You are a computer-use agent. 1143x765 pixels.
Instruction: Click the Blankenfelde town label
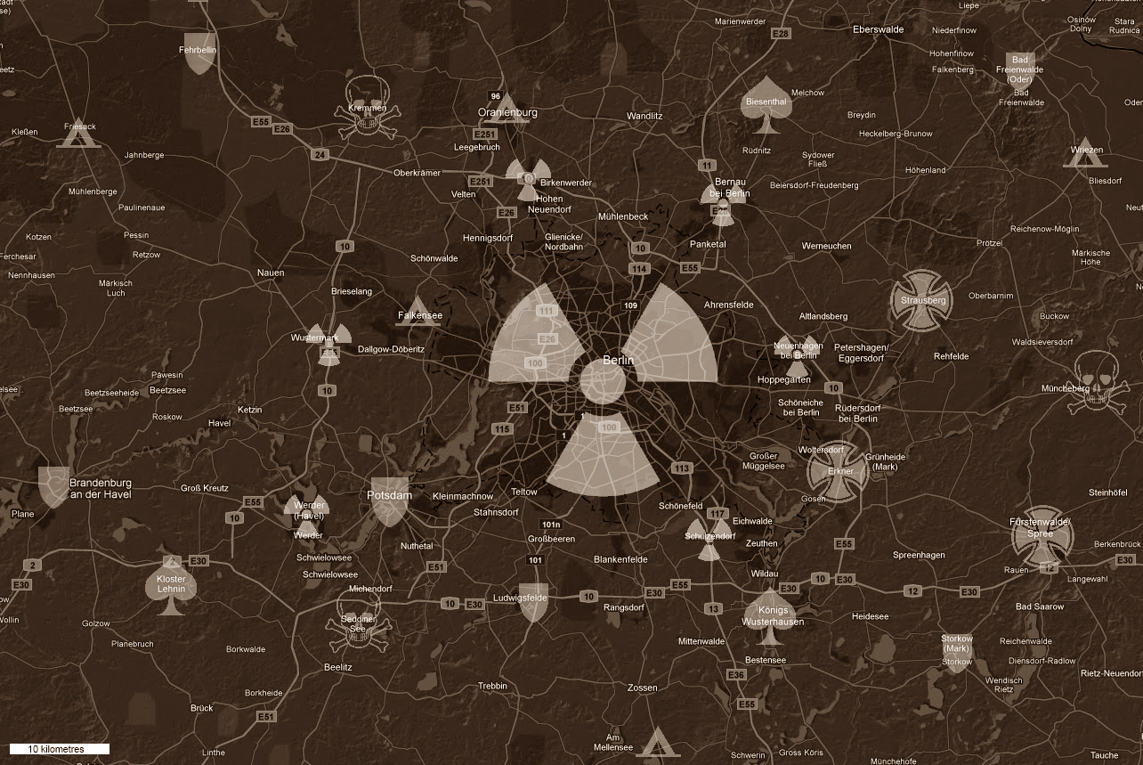[x=621, y=559]
